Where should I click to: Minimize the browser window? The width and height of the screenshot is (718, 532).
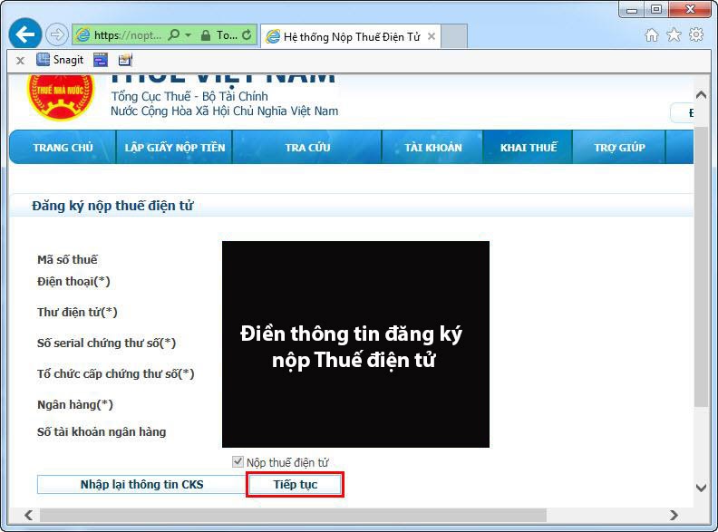[x=632, y=10]
